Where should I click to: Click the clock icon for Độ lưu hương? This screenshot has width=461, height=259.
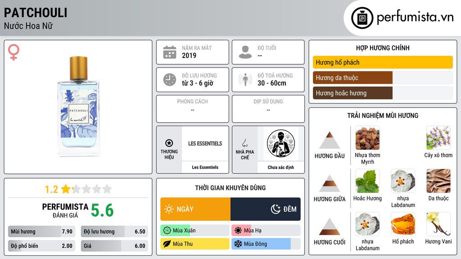170,80
